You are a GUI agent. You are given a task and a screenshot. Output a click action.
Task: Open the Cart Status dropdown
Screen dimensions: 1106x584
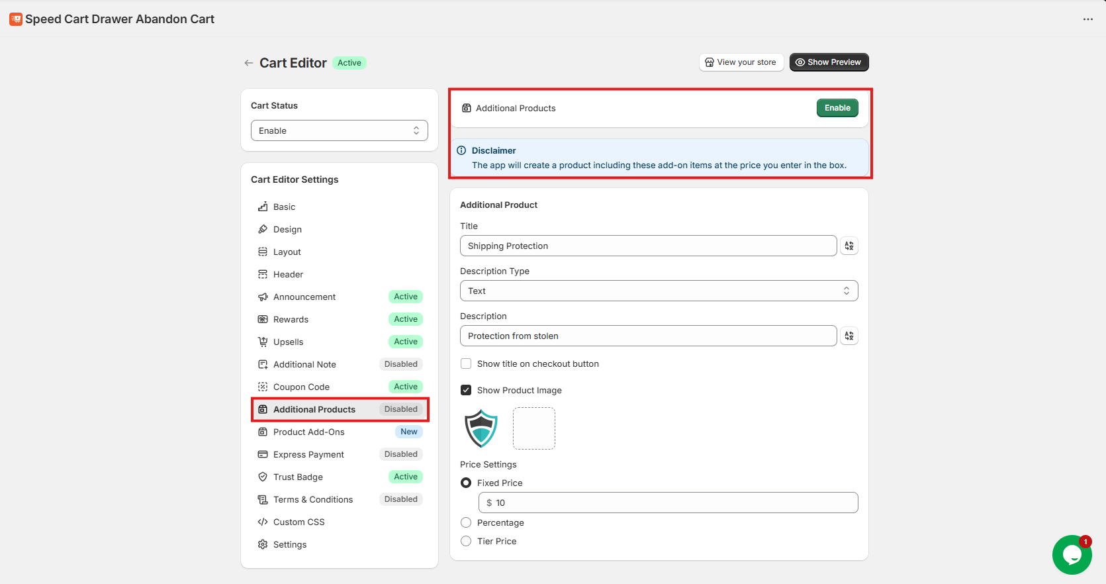(x=339, y=130)
